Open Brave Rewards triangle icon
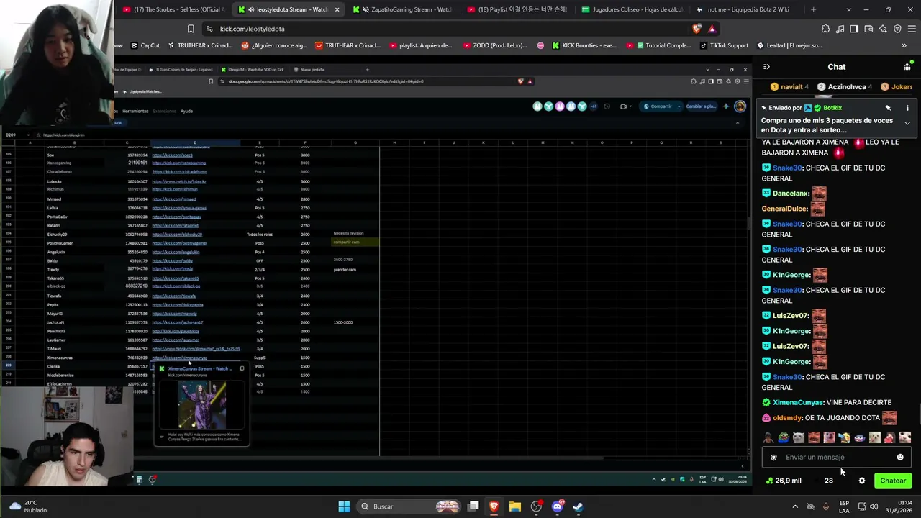 pos(712,29)
